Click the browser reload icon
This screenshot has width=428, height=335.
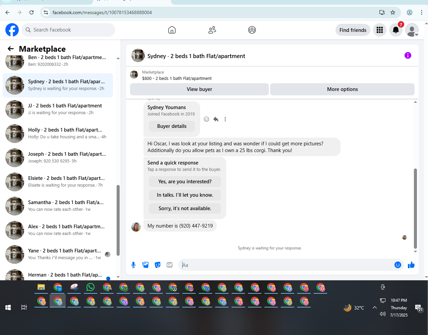click(x=32, y=12)
